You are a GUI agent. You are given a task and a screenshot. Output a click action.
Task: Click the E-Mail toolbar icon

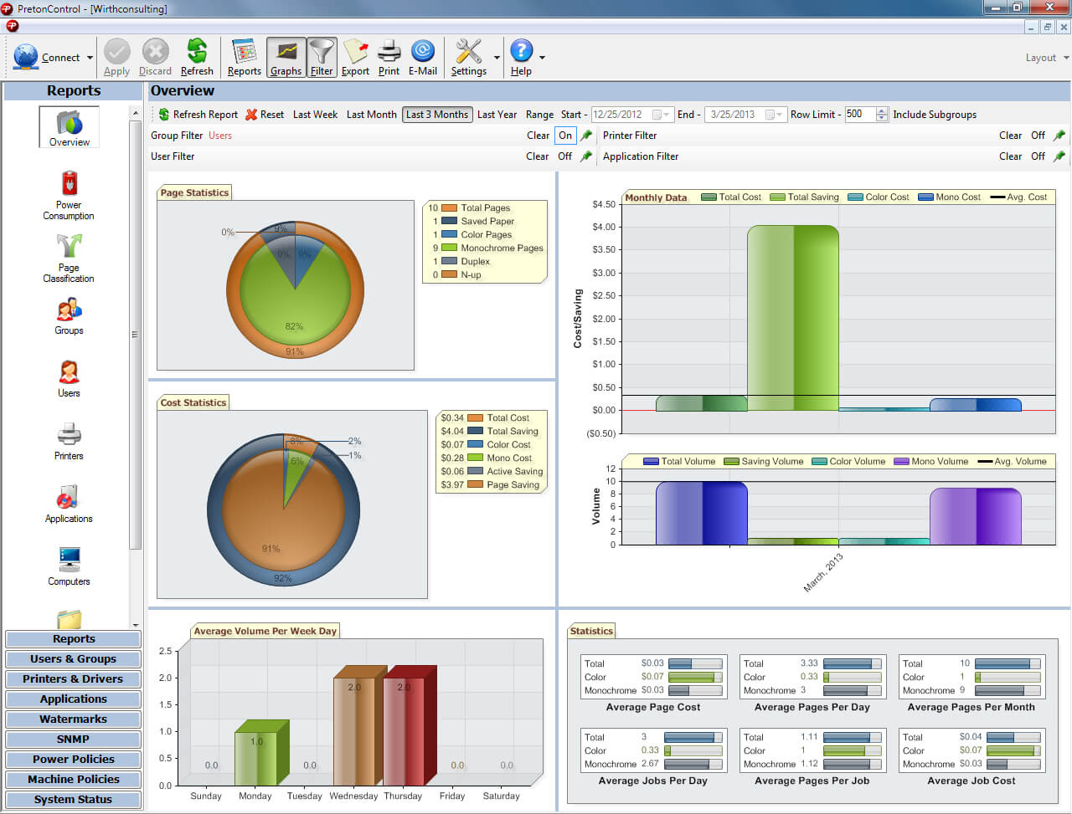422,51
